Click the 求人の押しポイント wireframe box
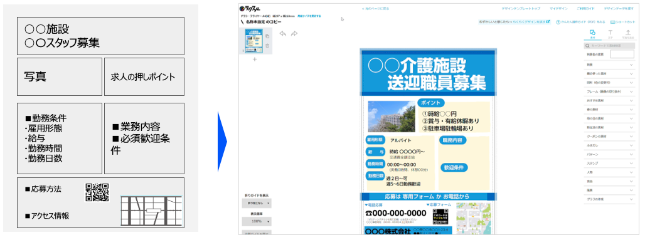Screen dimensions: 645x240 [144, 77]
